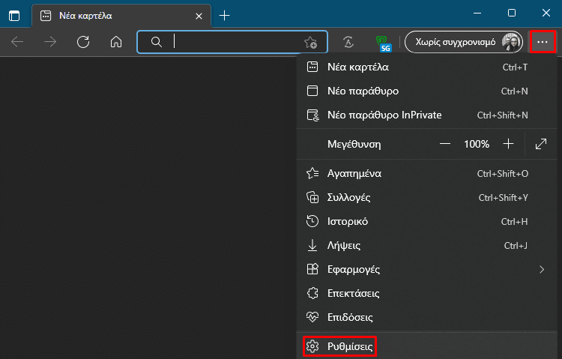Screen dimensions: 562x359
Task: Zoom out with the minus button
Action: (x=445, y=144)
